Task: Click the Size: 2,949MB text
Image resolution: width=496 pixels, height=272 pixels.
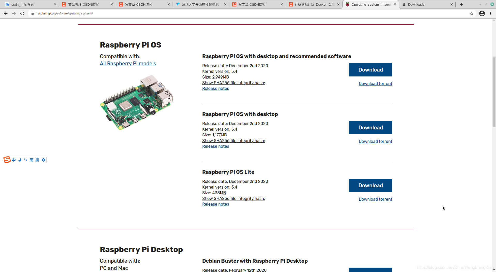Action: click(215, 77)
